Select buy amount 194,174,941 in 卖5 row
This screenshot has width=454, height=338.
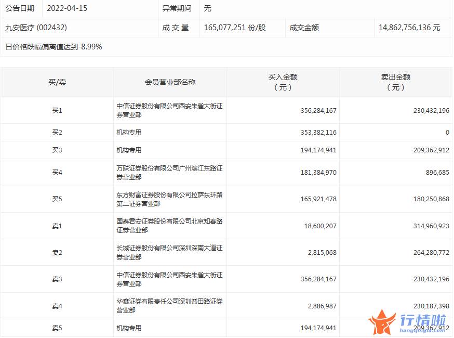(318, 328)
